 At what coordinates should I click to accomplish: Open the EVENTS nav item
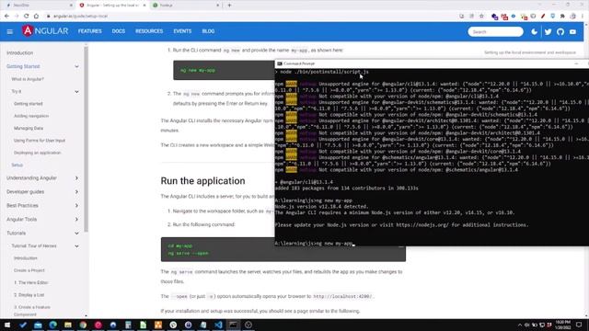(x=182, y=31)
